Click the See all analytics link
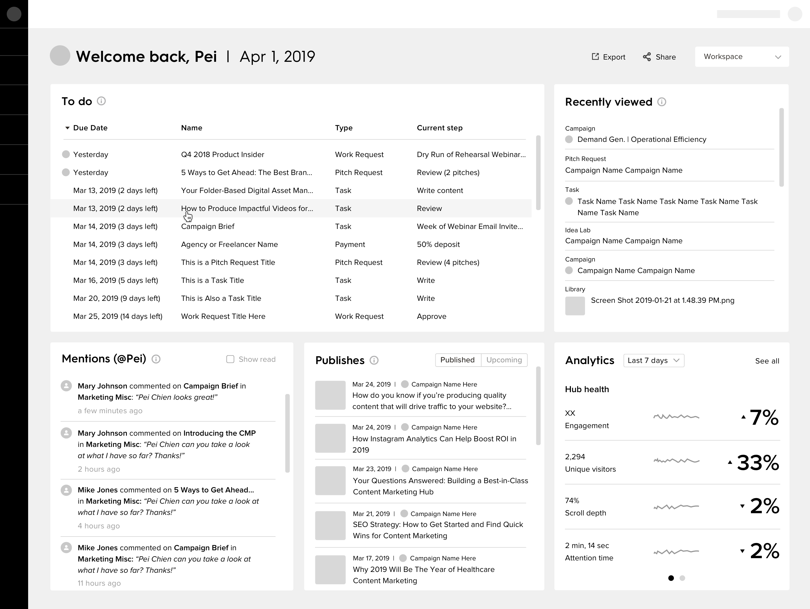 [x=767, y=361]
